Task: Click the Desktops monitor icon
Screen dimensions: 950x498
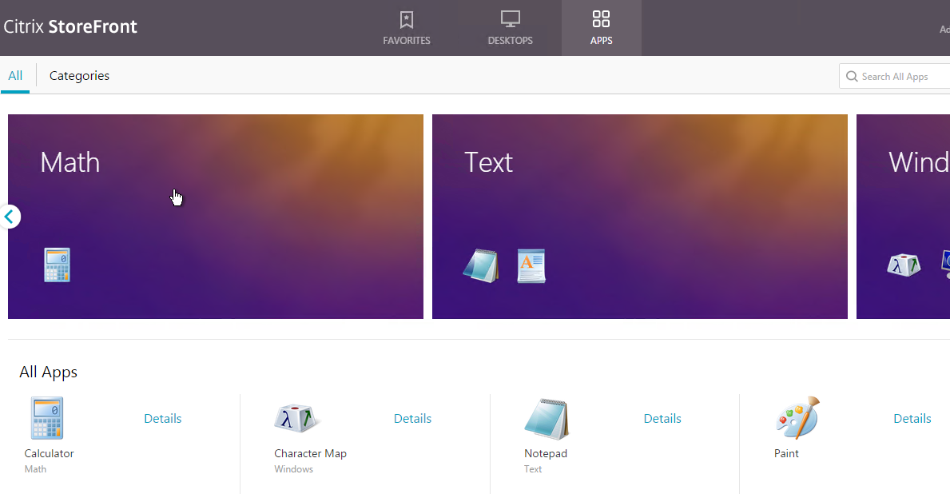Action: (510, 18)
